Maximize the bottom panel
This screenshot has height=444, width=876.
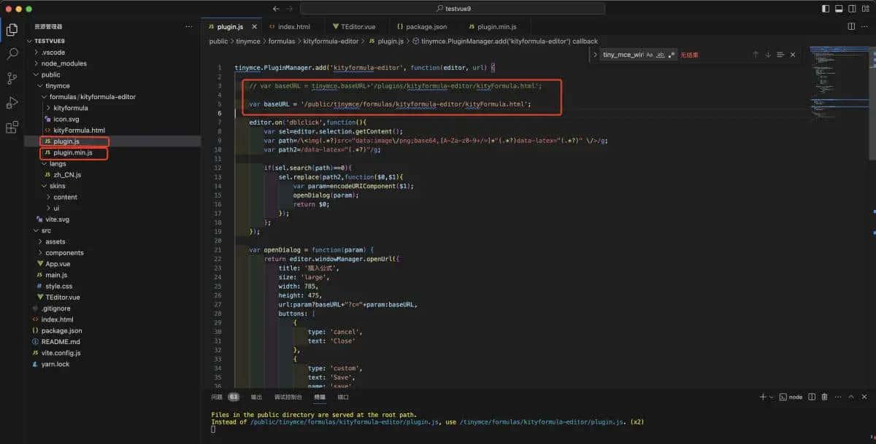pos(852,397)
